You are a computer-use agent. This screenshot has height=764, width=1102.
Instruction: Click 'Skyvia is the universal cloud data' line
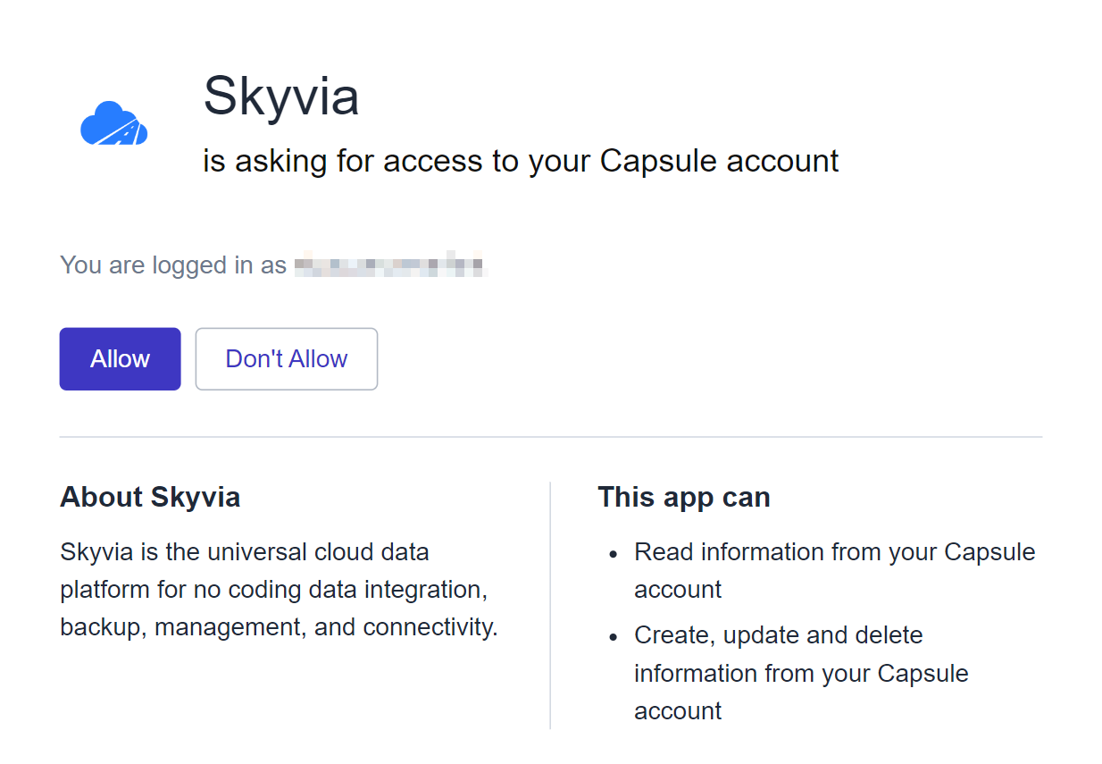click(x=245, y=552)
